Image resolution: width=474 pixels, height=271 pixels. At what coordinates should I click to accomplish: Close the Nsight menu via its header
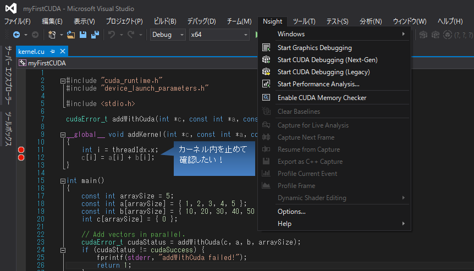click(272, 21)
